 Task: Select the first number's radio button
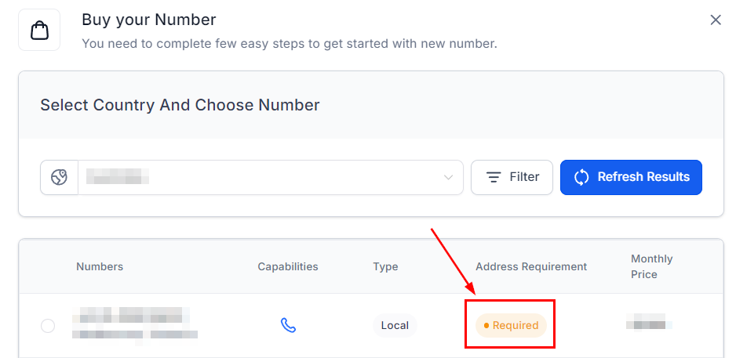48,326
